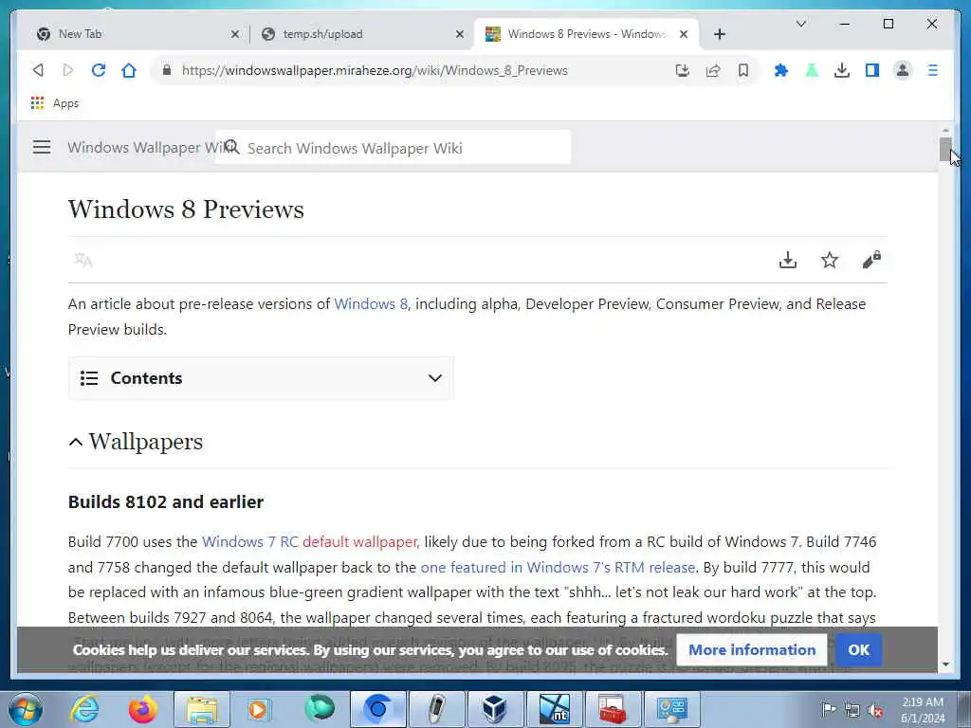Viewport: 971px width, 728px height.
Task: Toggle the browser side panel icon
Action: point(872,70)
